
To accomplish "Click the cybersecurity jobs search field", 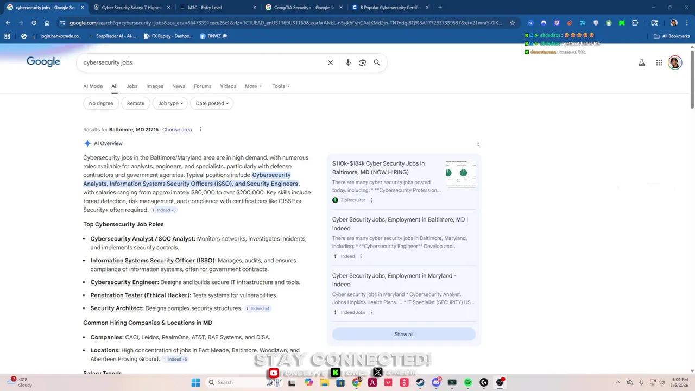I will pyautogui.click(x=201, y=62).
